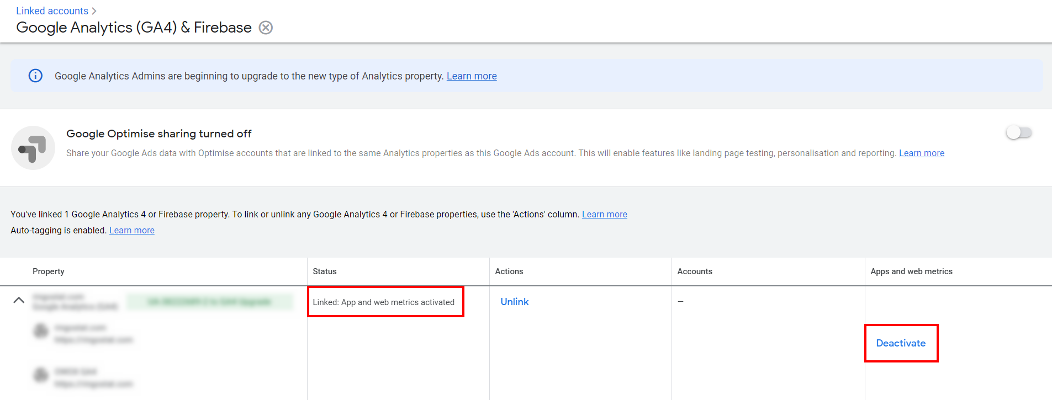Select the Accounts column header

[x=695, y=271]
